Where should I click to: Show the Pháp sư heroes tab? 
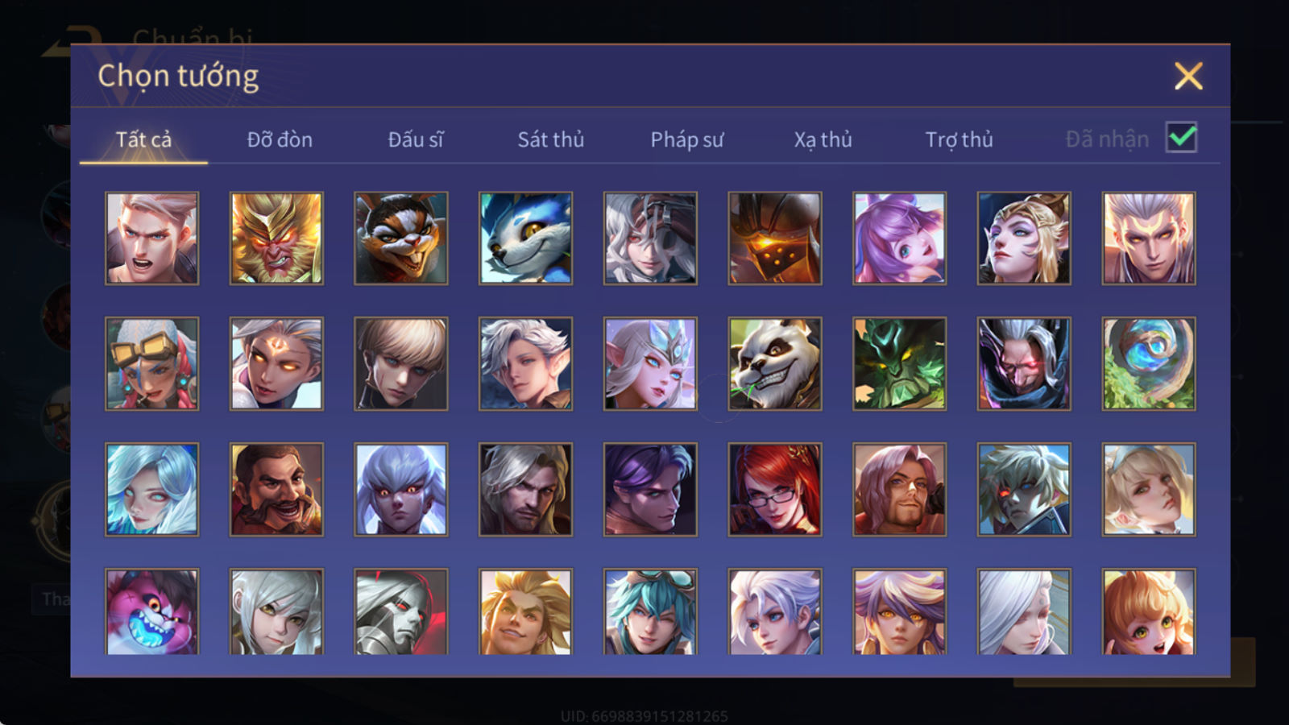click(686, 139)
